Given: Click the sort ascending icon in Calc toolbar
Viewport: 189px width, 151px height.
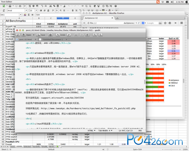Looking at the screenshot, I should point(86,6).
